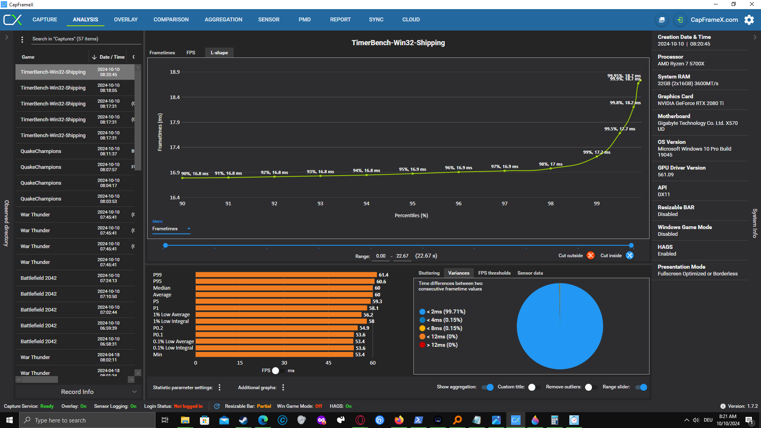The width and height of the screenshot is (761, 428).
Task: Expand the Observed directory sidebar arrow
Action: (6, 37)
